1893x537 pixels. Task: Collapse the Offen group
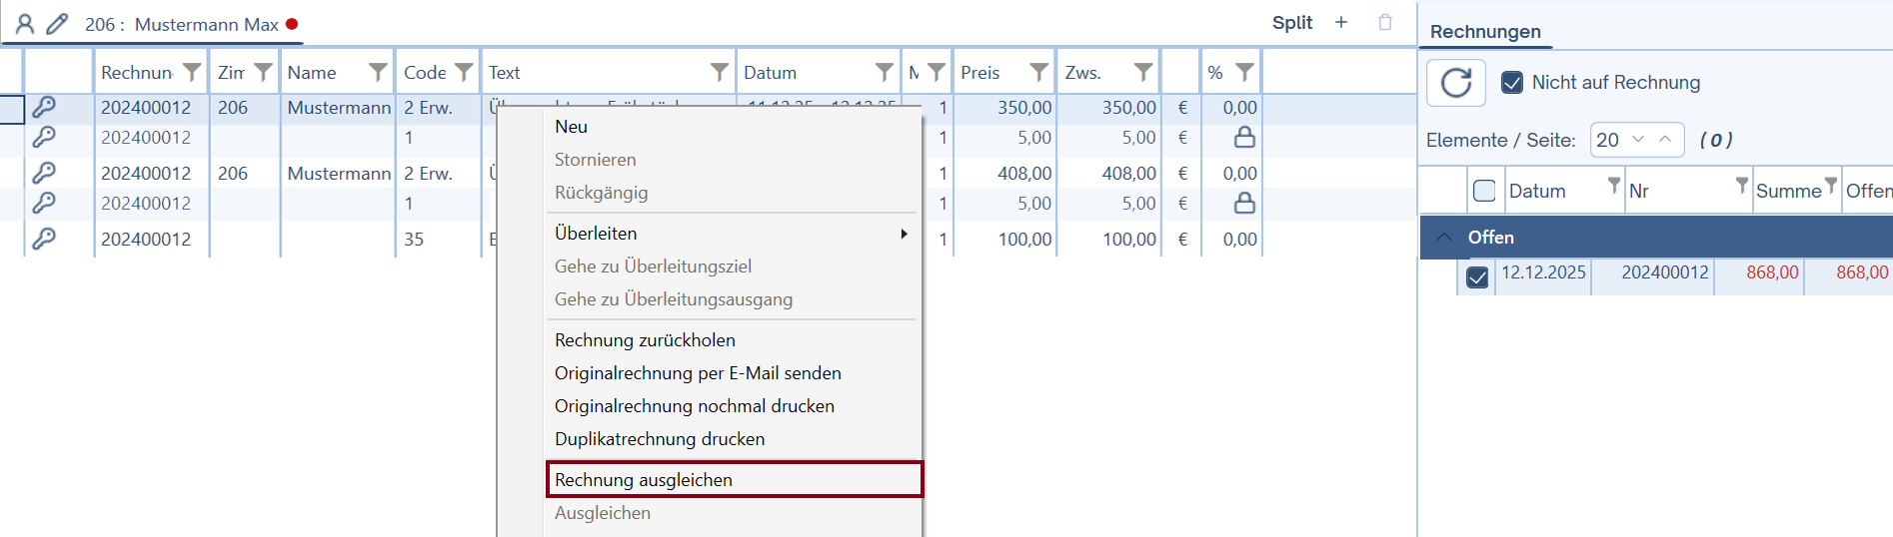1444,238
